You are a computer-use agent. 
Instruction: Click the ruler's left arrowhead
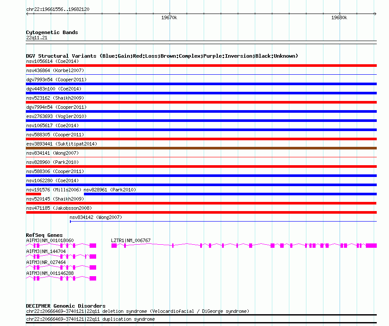[x=27, y=14]
